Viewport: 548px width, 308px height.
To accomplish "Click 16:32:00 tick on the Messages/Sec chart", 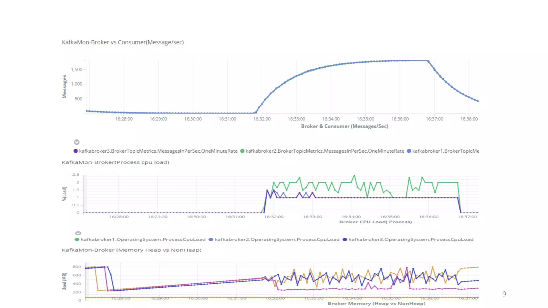I will click(262, 119).
